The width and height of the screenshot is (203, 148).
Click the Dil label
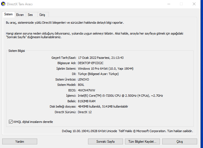[74, 74]
